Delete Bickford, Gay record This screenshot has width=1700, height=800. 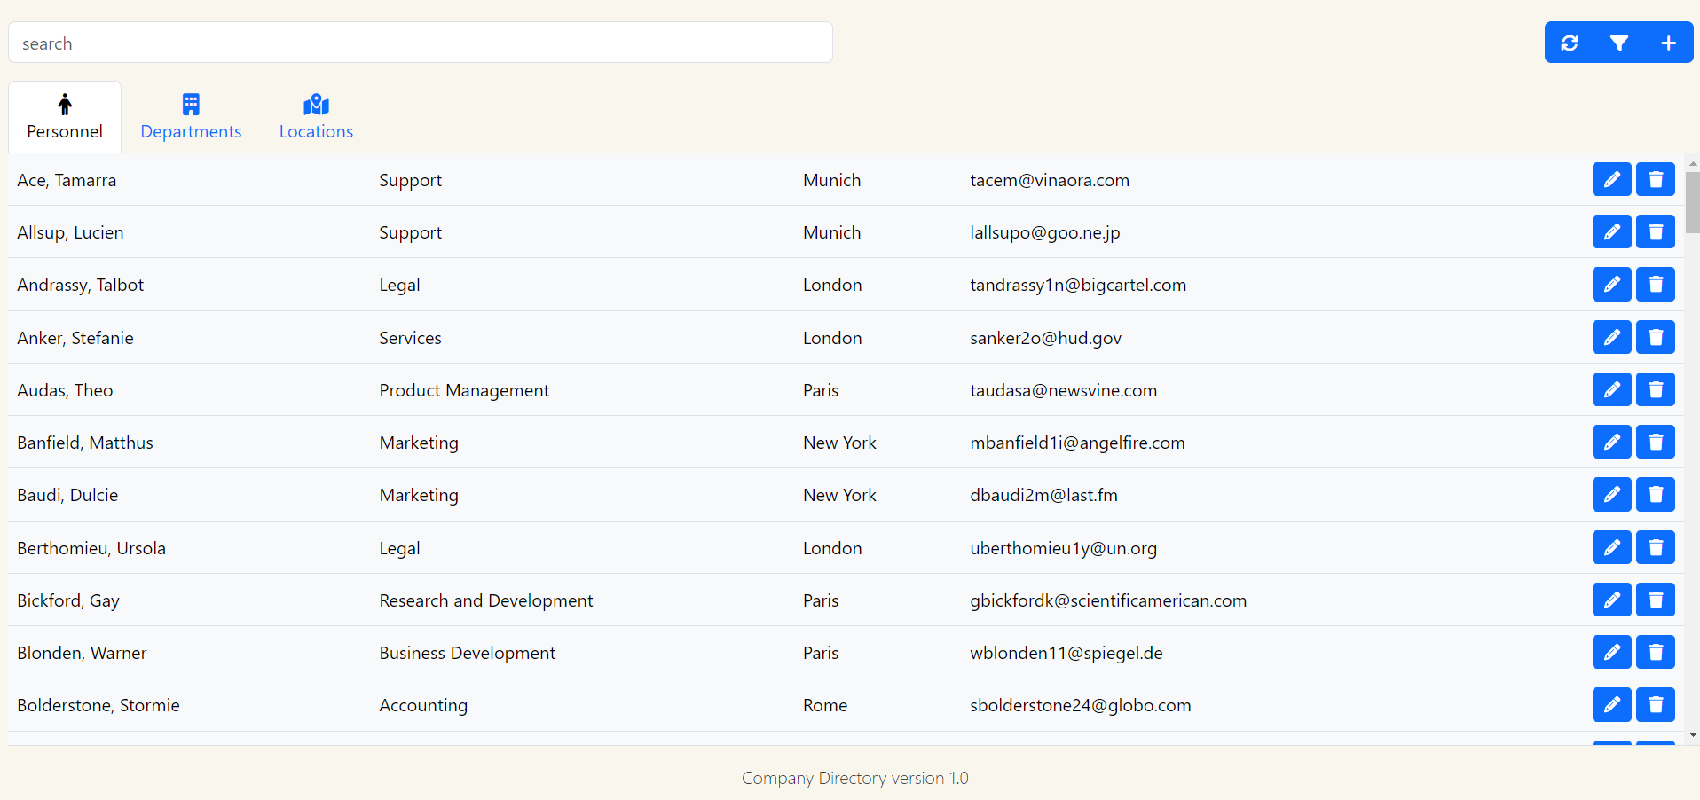click(x=1656, y=600)
